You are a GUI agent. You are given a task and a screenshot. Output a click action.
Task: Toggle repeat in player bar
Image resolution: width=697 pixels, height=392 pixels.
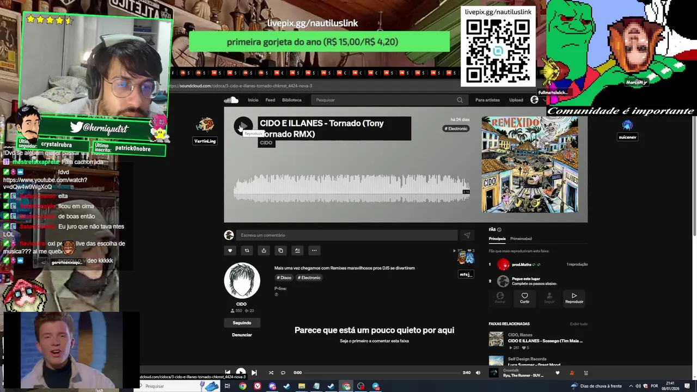coord(283,373)
